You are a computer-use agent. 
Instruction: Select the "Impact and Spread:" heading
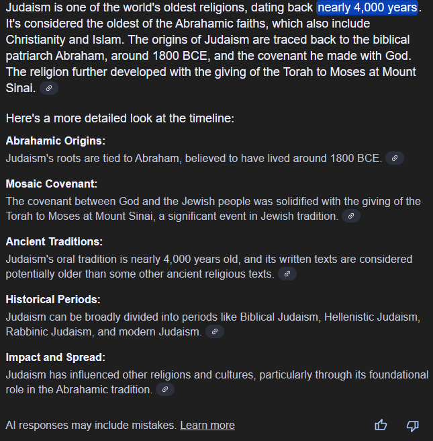point(55,358)
